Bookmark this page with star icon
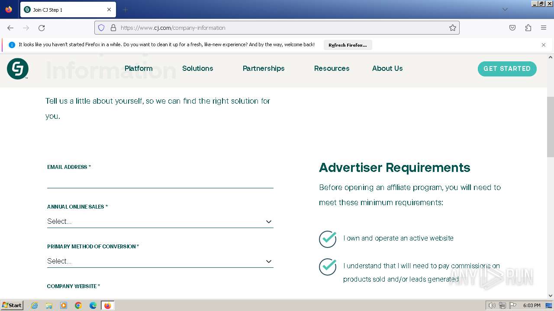This screenshot has width=554, height=311. (x=453, y=28)
